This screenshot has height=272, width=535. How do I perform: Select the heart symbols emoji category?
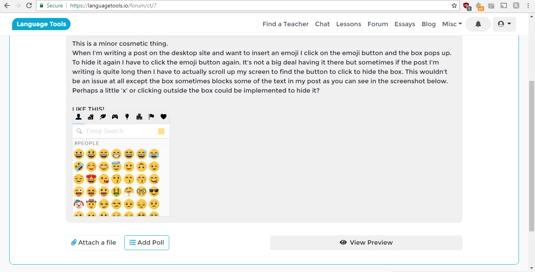[x=163, y=116]
